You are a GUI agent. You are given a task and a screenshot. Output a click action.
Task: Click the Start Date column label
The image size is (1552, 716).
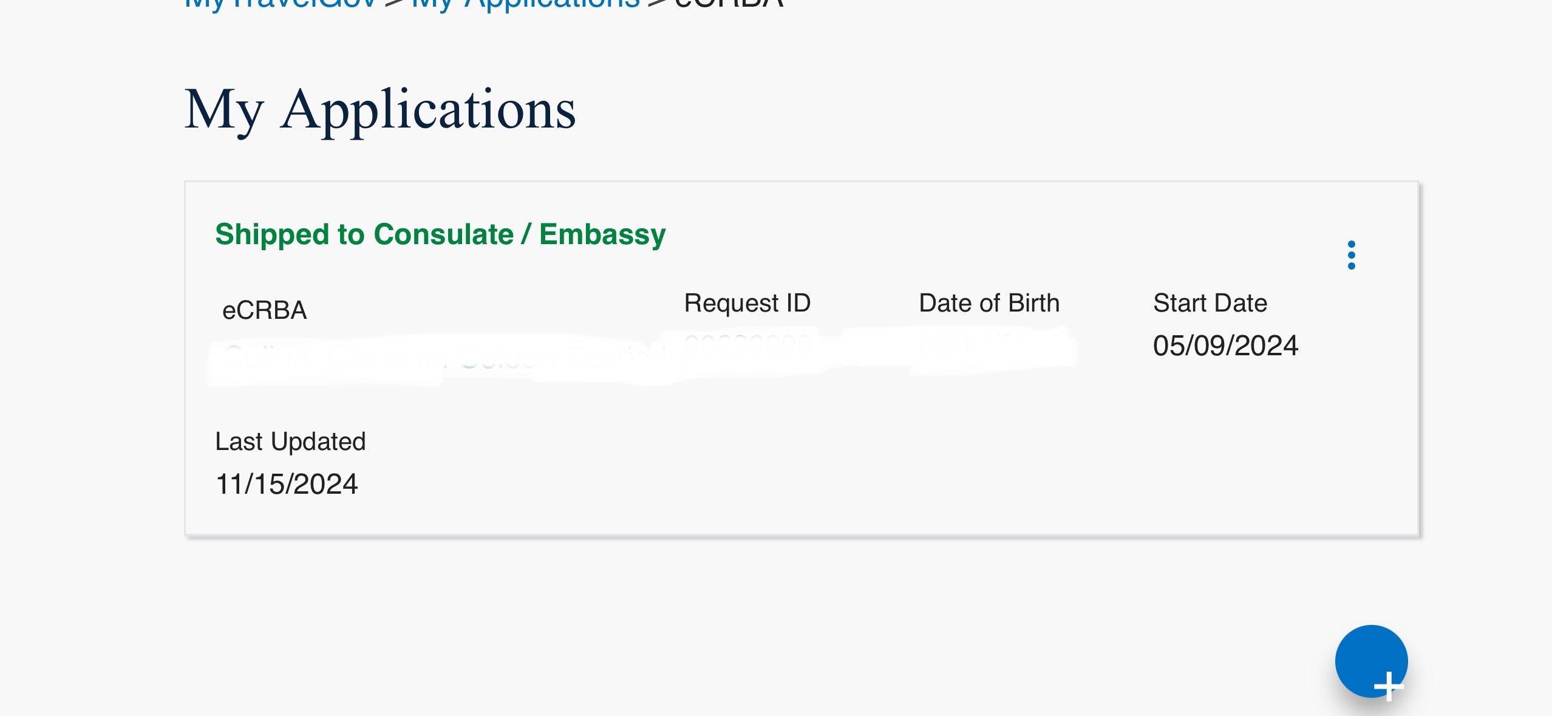[1210, 303]
